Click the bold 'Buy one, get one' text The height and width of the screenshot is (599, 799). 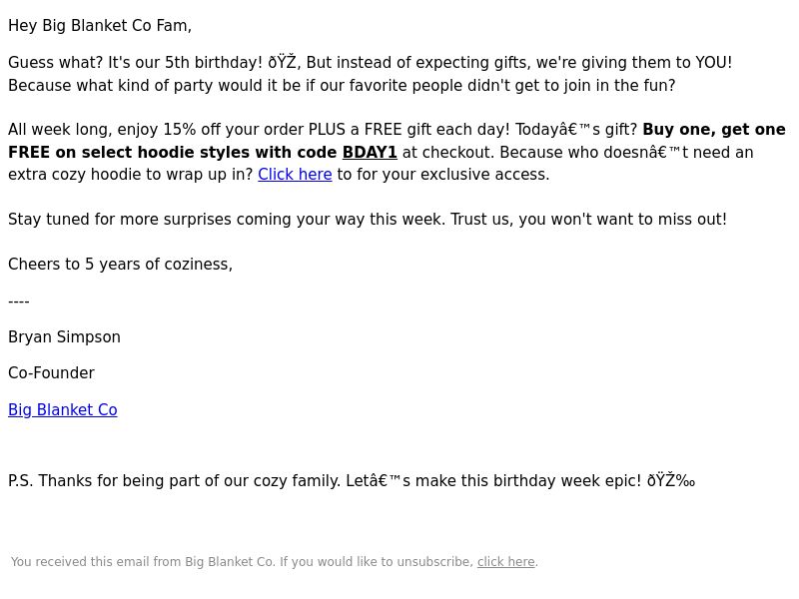[x=714, y=130]
